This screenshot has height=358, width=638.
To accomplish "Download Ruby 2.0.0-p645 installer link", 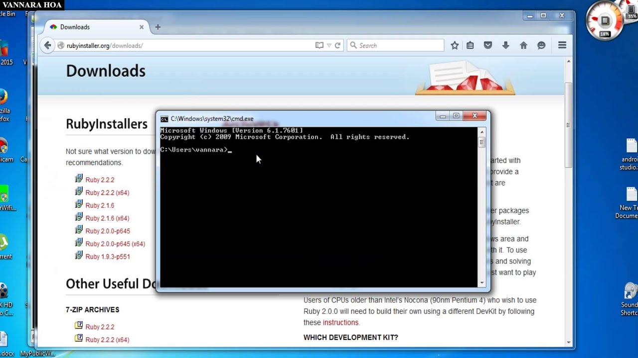I will [108, 231].
